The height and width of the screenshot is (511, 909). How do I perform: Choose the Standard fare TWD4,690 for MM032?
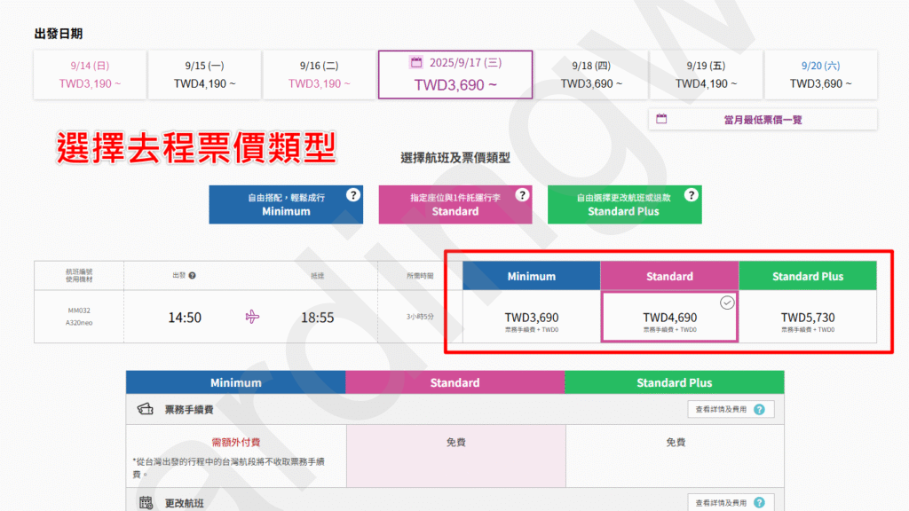(669, 317)
